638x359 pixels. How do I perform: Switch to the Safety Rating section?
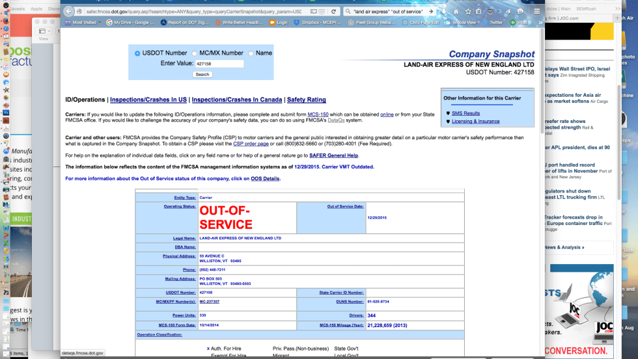tap(307, 100)
